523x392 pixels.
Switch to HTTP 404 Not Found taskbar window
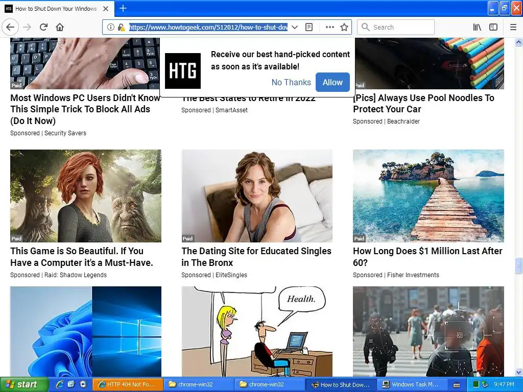(127, 385)
